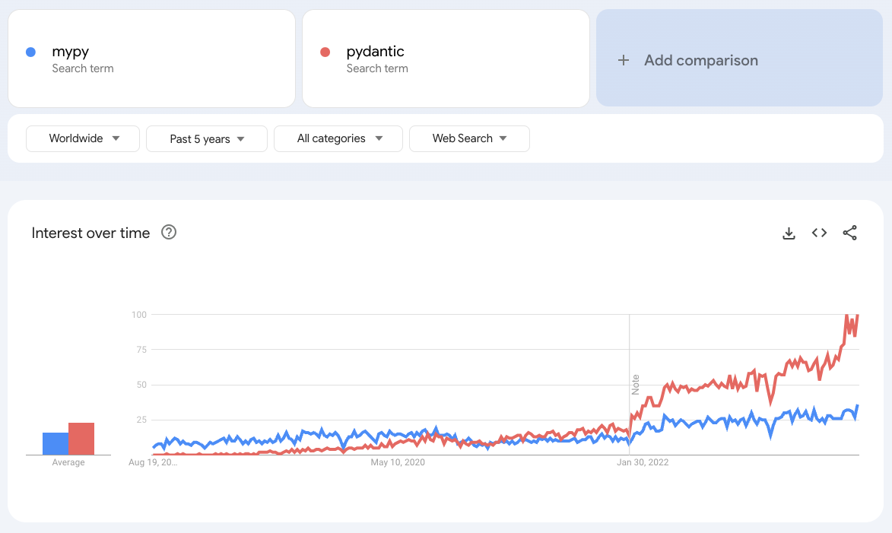Edit the pydantic search term
Image resolution: width=892 pixels, height=533 pixels.
point(375,52)
